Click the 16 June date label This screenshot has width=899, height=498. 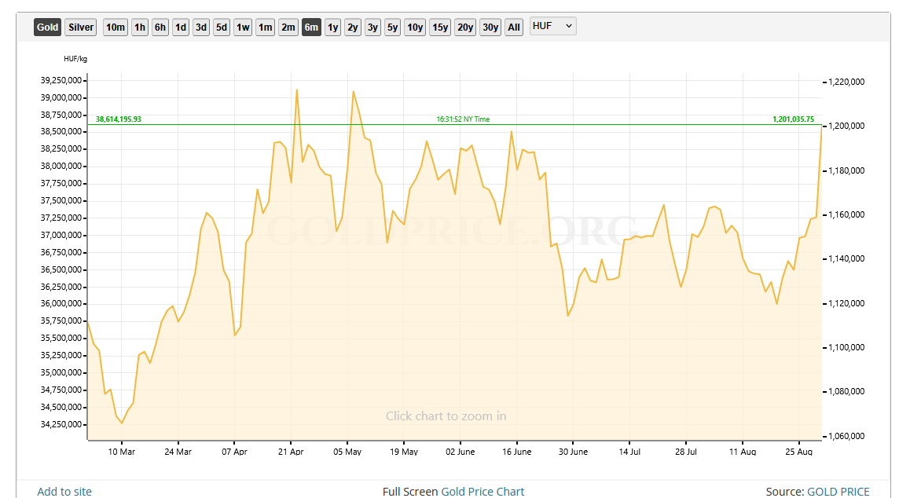516,452
